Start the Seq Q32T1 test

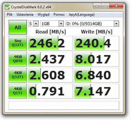(18, 43)
